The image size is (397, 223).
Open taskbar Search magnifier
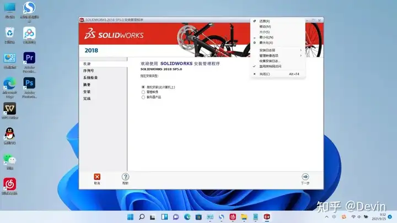click(x=142, y=217)
